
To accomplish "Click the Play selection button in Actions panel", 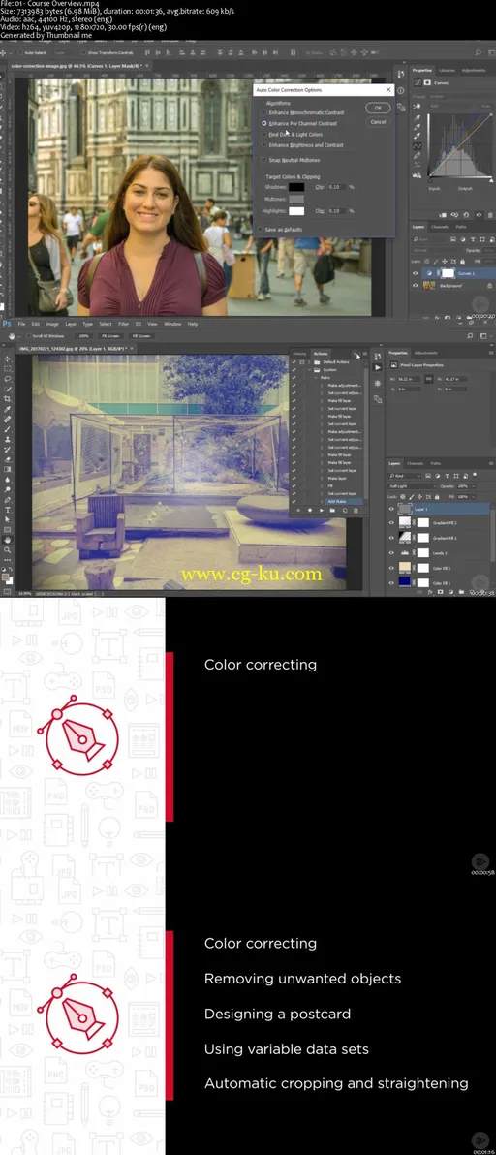I will click(322, 510).
